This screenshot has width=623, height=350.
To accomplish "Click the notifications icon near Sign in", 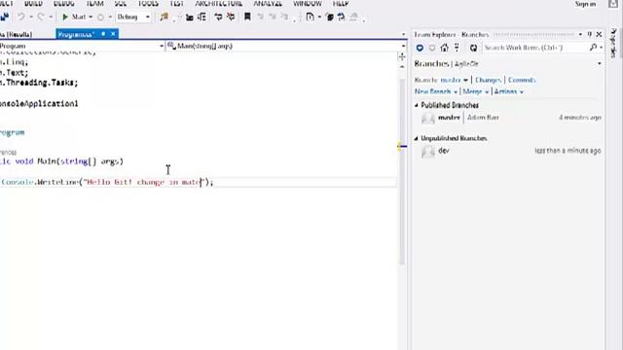I will pos(612,4).
